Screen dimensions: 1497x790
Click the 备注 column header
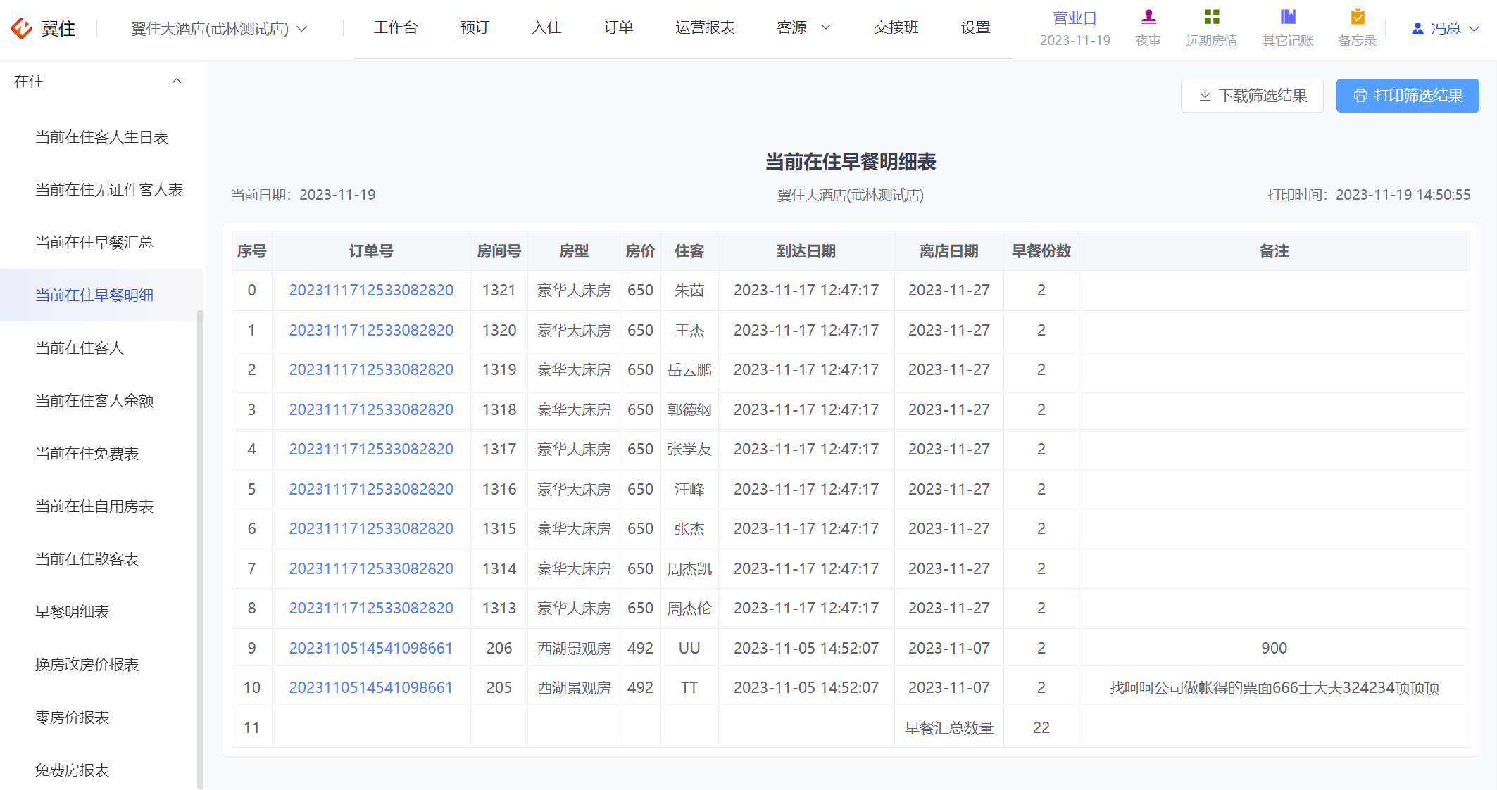pyautogui.click(x=1274, y=251)
